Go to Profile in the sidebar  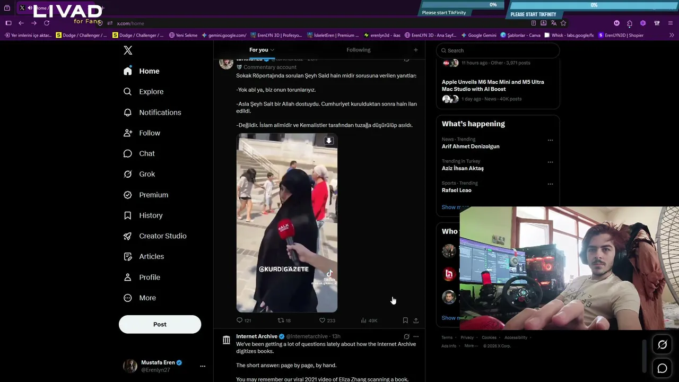pos(142,277)
